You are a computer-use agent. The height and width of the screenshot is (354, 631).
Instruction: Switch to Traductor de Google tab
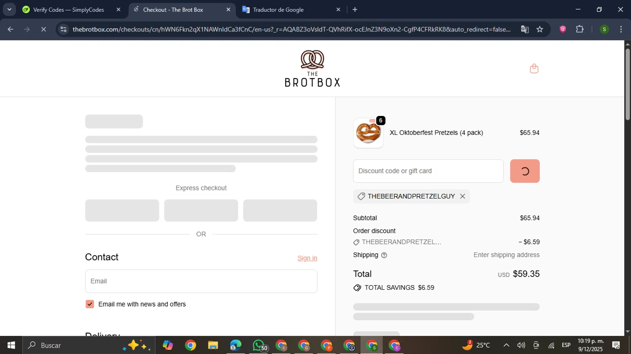278,10
